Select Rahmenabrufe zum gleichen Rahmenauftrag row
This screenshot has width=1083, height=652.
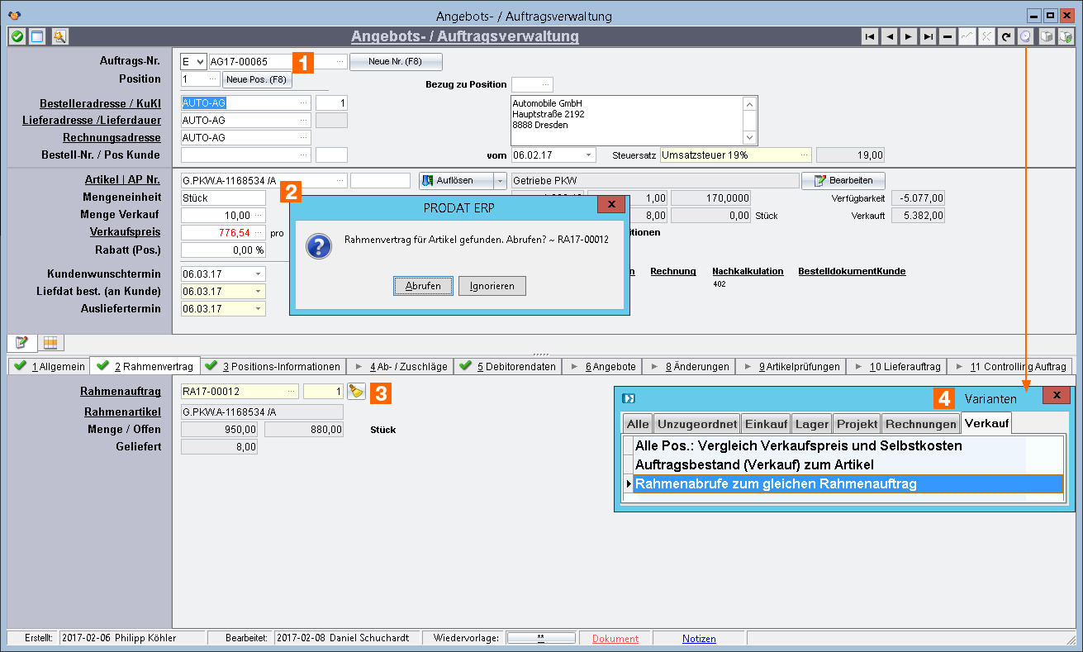point(848,483)
